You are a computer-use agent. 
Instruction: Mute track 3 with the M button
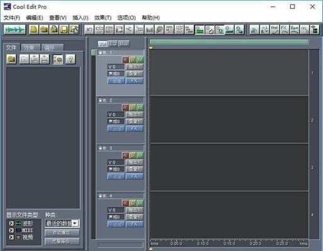click(x=140, y=156)
